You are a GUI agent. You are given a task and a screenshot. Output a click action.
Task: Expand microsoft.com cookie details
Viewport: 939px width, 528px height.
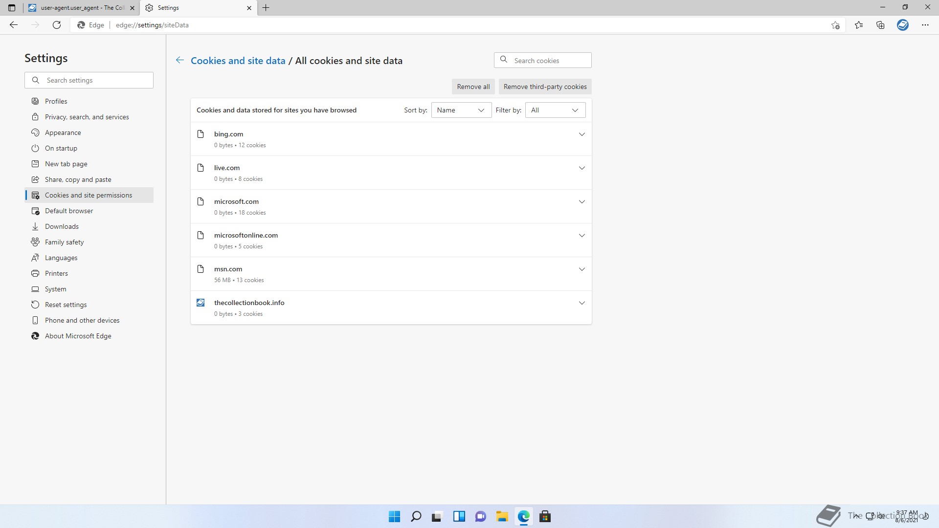pos(581,201)
